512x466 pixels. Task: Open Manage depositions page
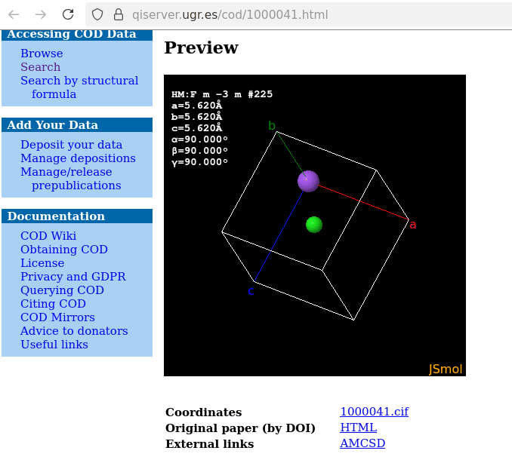78,158
